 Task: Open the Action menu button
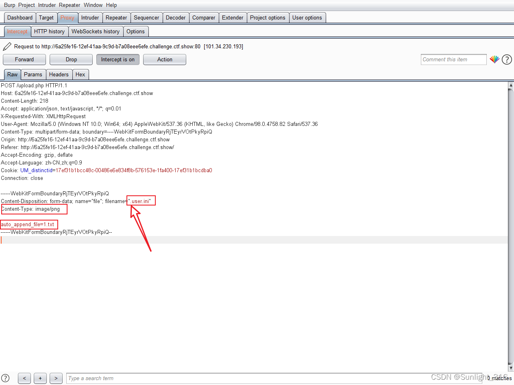(165, 59)
